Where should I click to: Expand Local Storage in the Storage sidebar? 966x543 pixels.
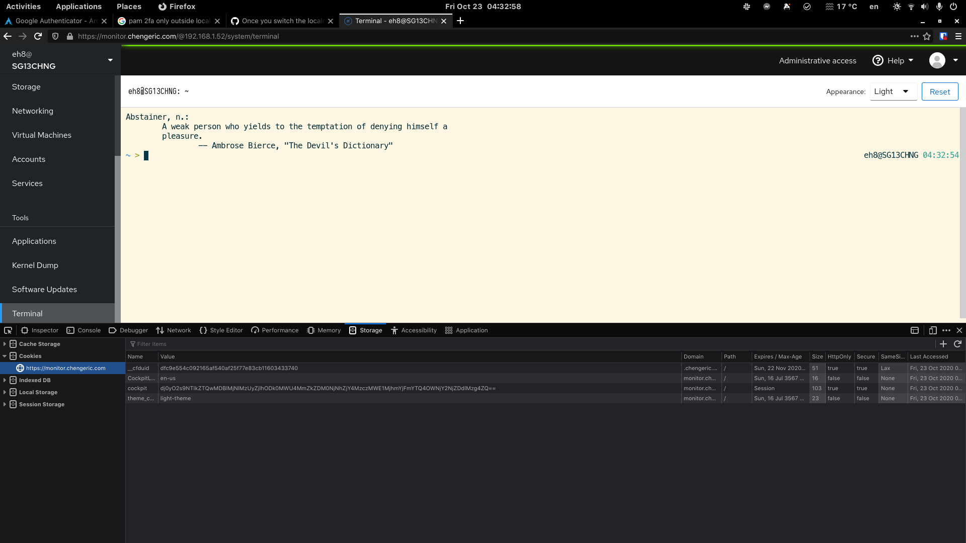(5, 392)
